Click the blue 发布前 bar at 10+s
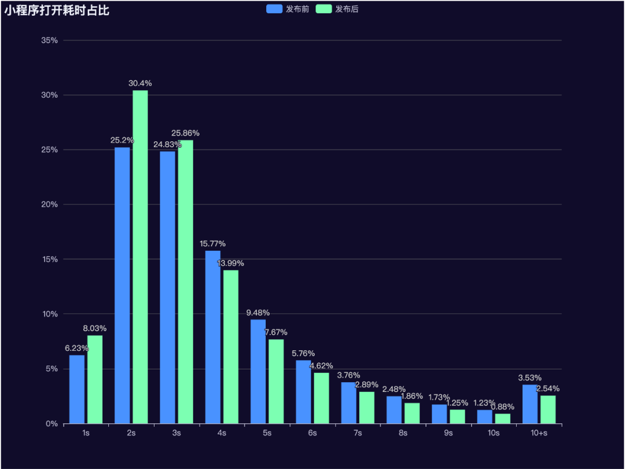The height and width of the screenshot is (469, 625). click(530, 404)
